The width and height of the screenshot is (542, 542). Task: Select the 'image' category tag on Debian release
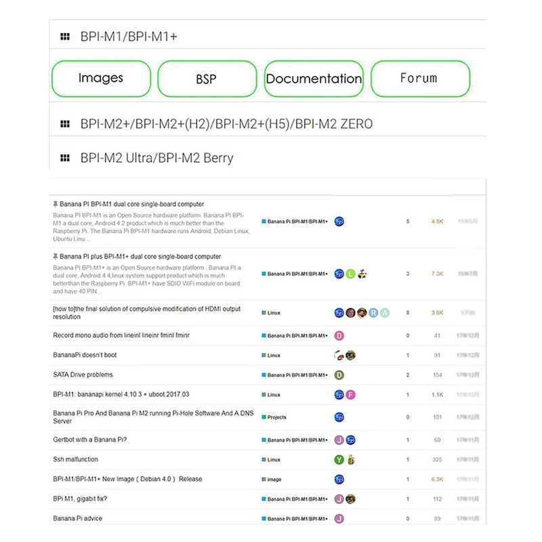click(274, 480)
